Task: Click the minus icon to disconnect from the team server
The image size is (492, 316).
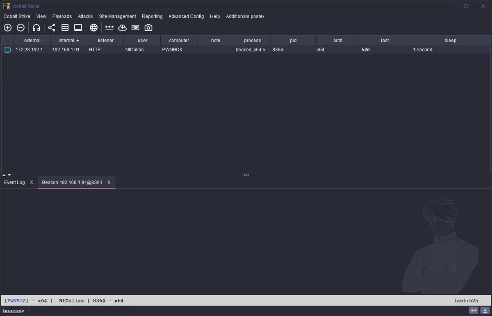Action: pyautogui.click(x=20, y=27)
